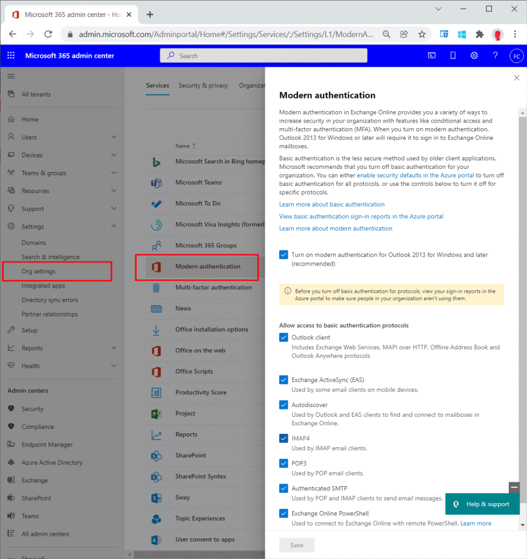Screen dimensions: 527x559
Task: Close the Modern authentication panel
Action: click(x=517, y=78)
